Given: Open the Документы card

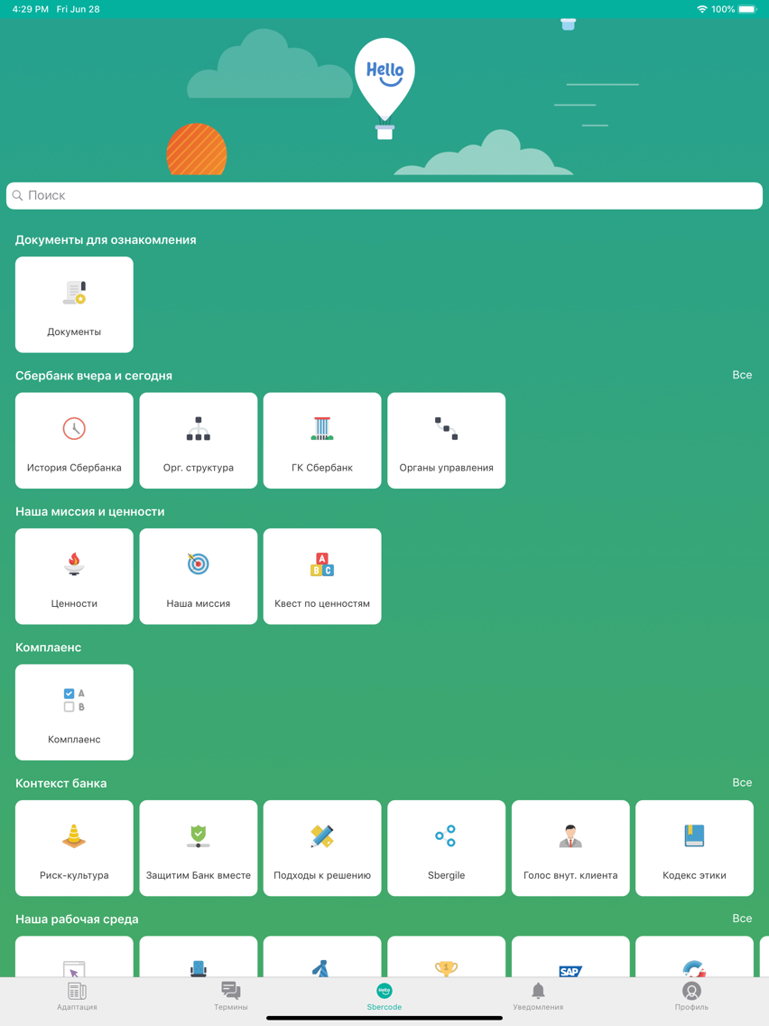Looking at the screenshot, I should click(x=74, y=304).
